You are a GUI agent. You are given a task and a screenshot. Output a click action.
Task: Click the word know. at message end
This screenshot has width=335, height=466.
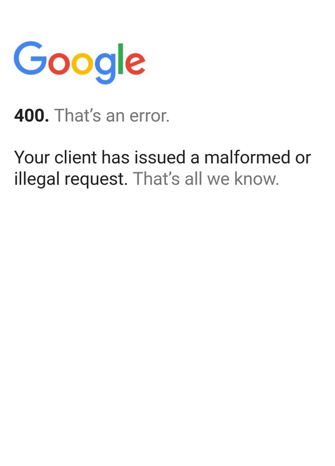pyautogui.click(x=256, y=179)
